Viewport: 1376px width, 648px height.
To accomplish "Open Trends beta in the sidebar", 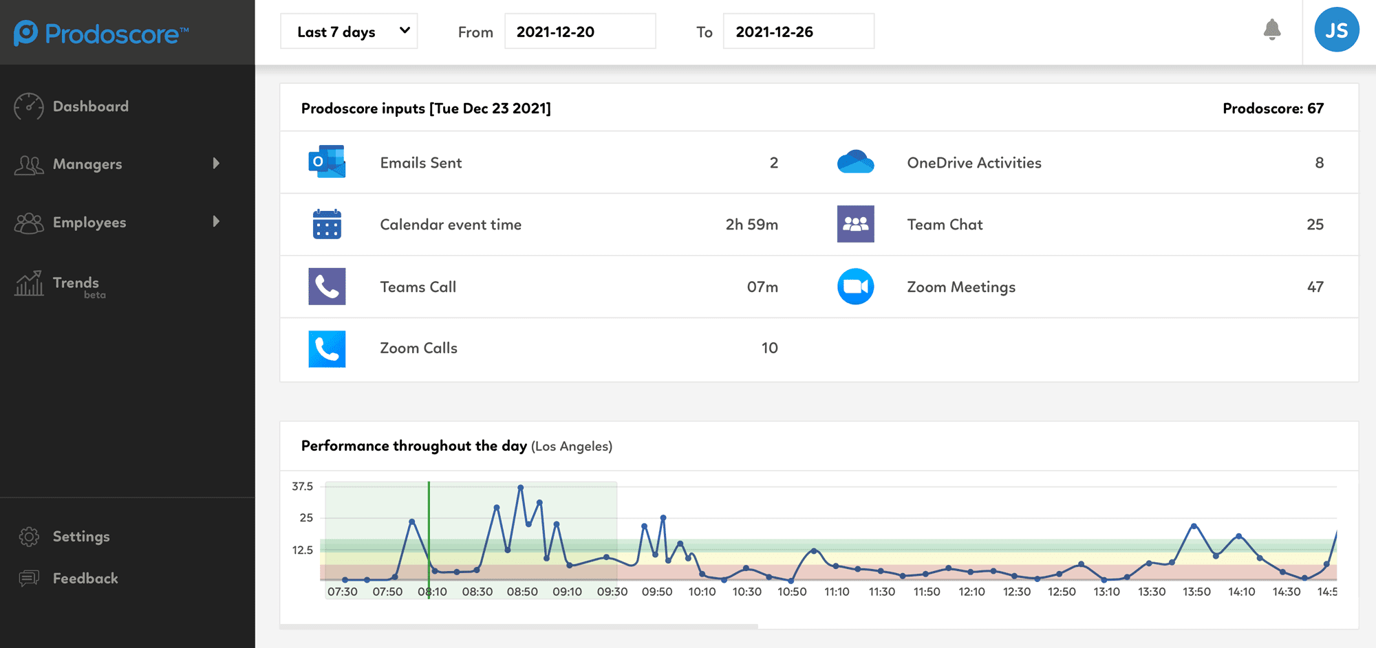I will click(79, 287).
